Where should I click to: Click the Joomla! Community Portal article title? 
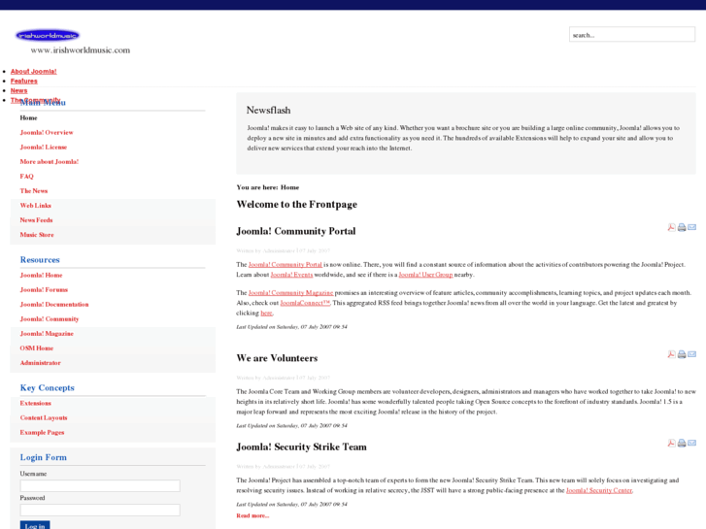[296, 231]
